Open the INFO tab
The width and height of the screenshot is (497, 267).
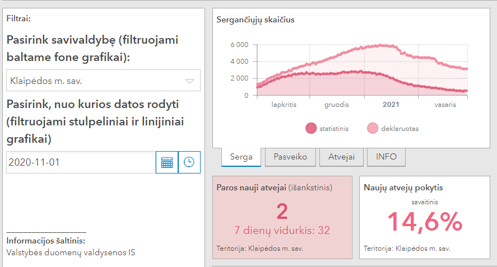(386, 157)
